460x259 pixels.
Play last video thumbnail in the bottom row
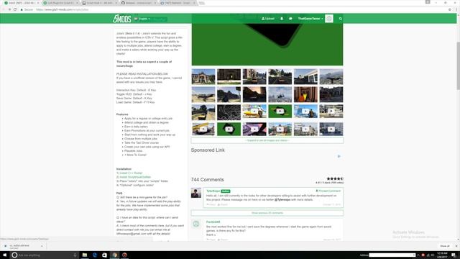(x=331, y=129)
